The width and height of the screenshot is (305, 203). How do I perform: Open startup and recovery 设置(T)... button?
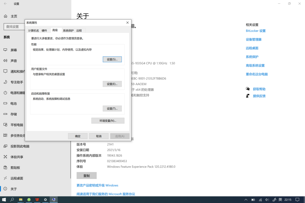112,109
